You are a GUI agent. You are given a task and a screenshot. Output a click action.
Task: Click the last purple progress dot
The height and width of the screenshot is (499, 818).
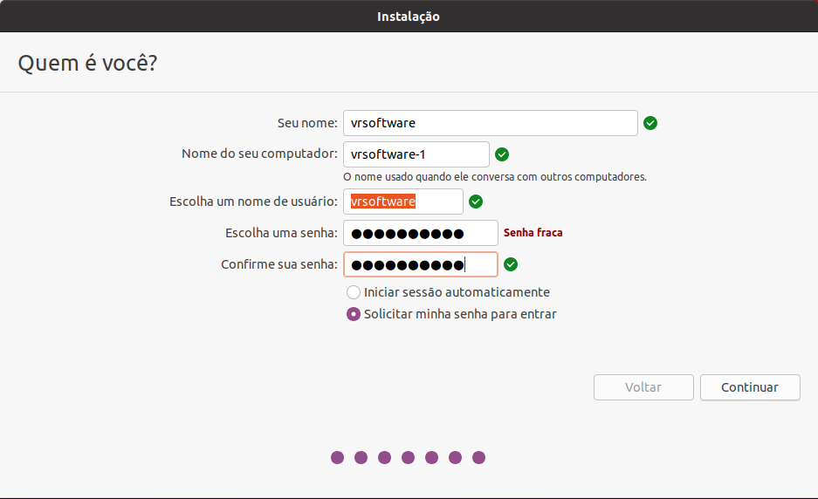[x=479, y=457]
